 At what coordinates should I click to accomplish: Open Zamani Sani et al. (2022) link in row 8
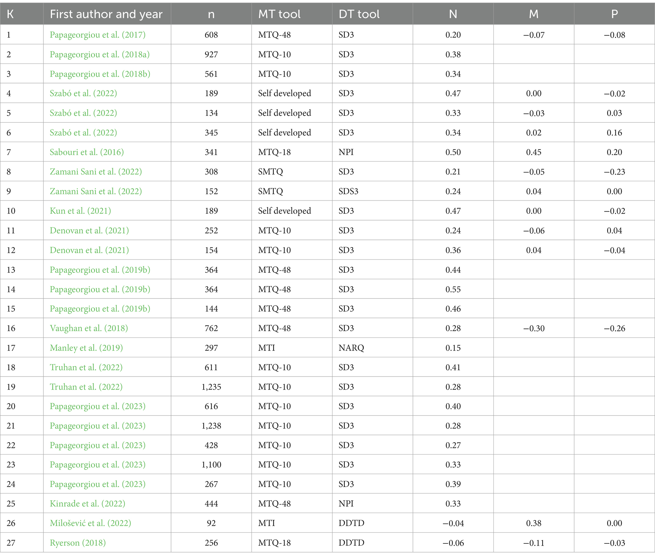(x=96, y=172)
